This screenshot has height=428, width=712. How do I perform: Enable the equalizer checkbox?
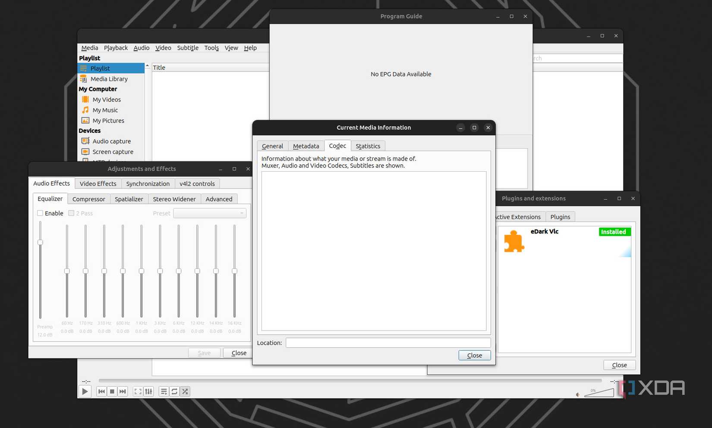(x=40, y=213)
